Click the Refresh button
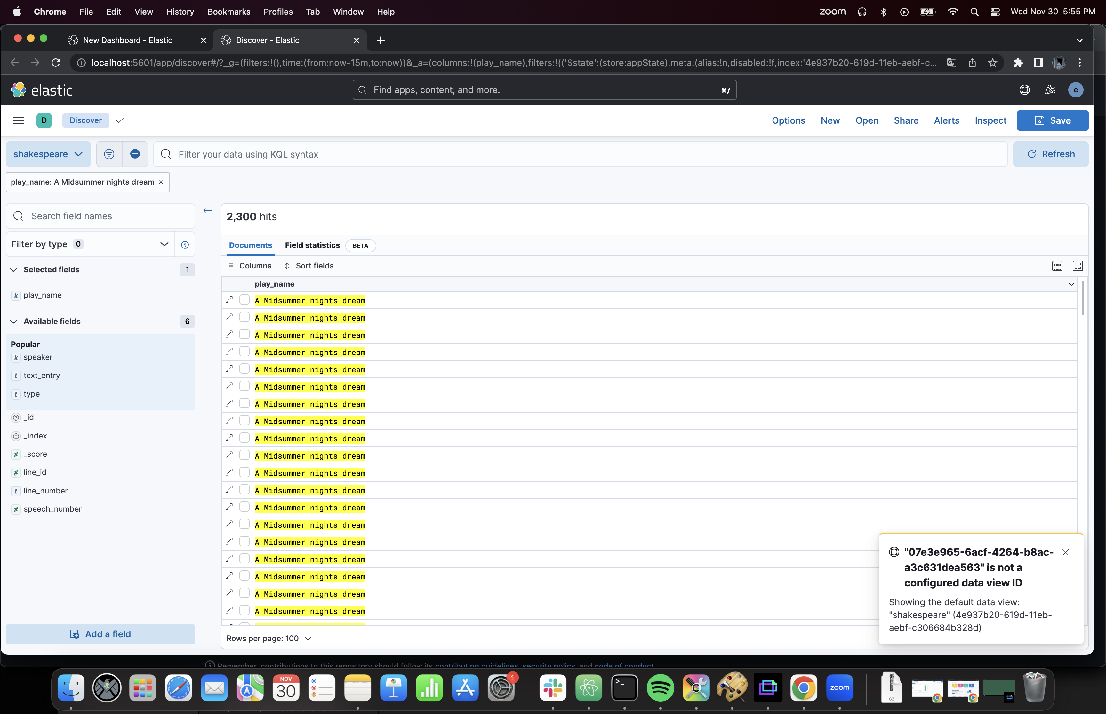The image size is (1106, 714). [1051, 154]
